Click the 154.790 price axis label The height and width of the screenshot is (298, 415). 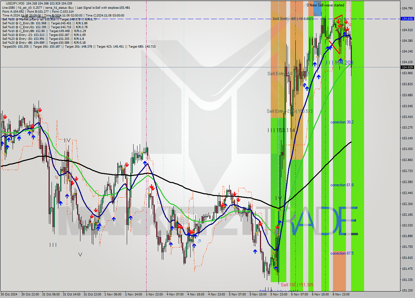pyautogui.click(x=407, y=8)
